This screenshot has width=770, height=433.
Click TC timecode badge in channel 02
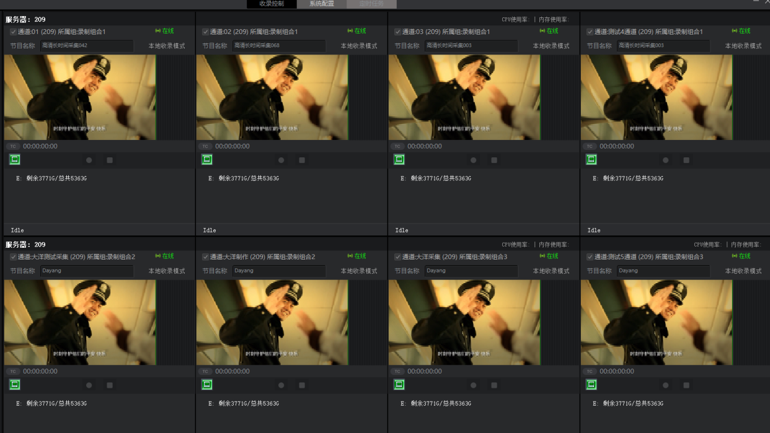205,147
